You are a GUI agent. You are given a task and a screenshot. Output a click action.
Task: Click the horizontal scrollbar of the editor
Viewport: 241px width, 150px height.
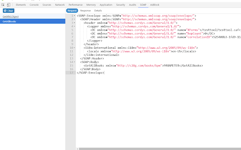(160, 149)
